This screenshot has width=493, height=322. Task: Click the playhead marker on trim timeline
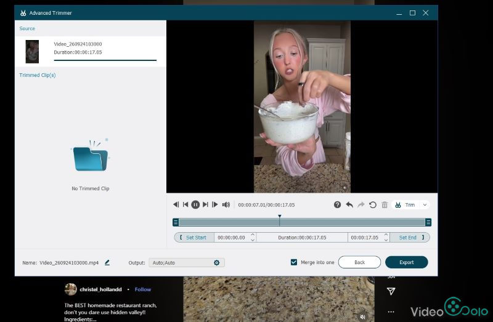[x=280, y=217]
